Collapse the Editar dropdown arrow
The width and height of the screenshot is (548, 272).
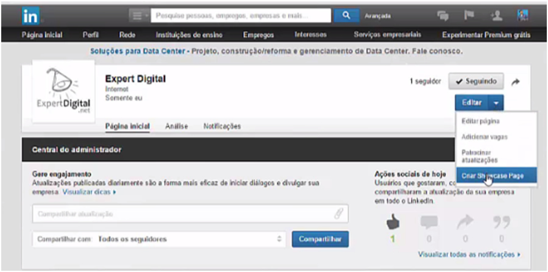pyautogui.click(x=496, y=103)
